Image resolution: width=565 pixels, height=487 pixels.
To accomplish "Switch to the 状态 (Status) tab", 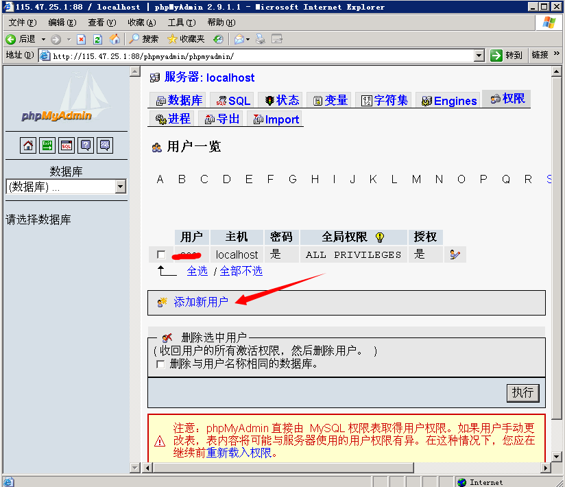I will click(282, 100).
